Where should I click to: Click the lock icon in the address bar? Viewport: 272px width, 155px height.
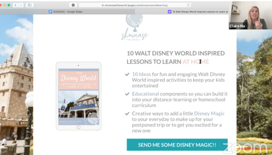pyautogui.click(x=103, y=5)
